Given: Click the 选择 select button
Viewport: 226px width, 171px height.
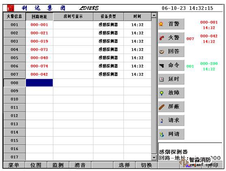Looking at the screenshot, I should pos(124,165).
